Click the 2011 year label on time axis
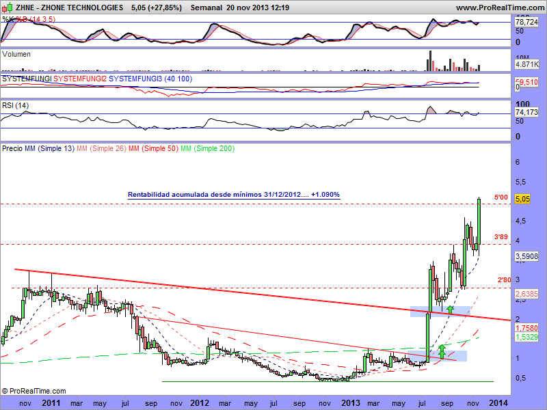Screen dimensions: 547x410 click(x=51, y=403)
